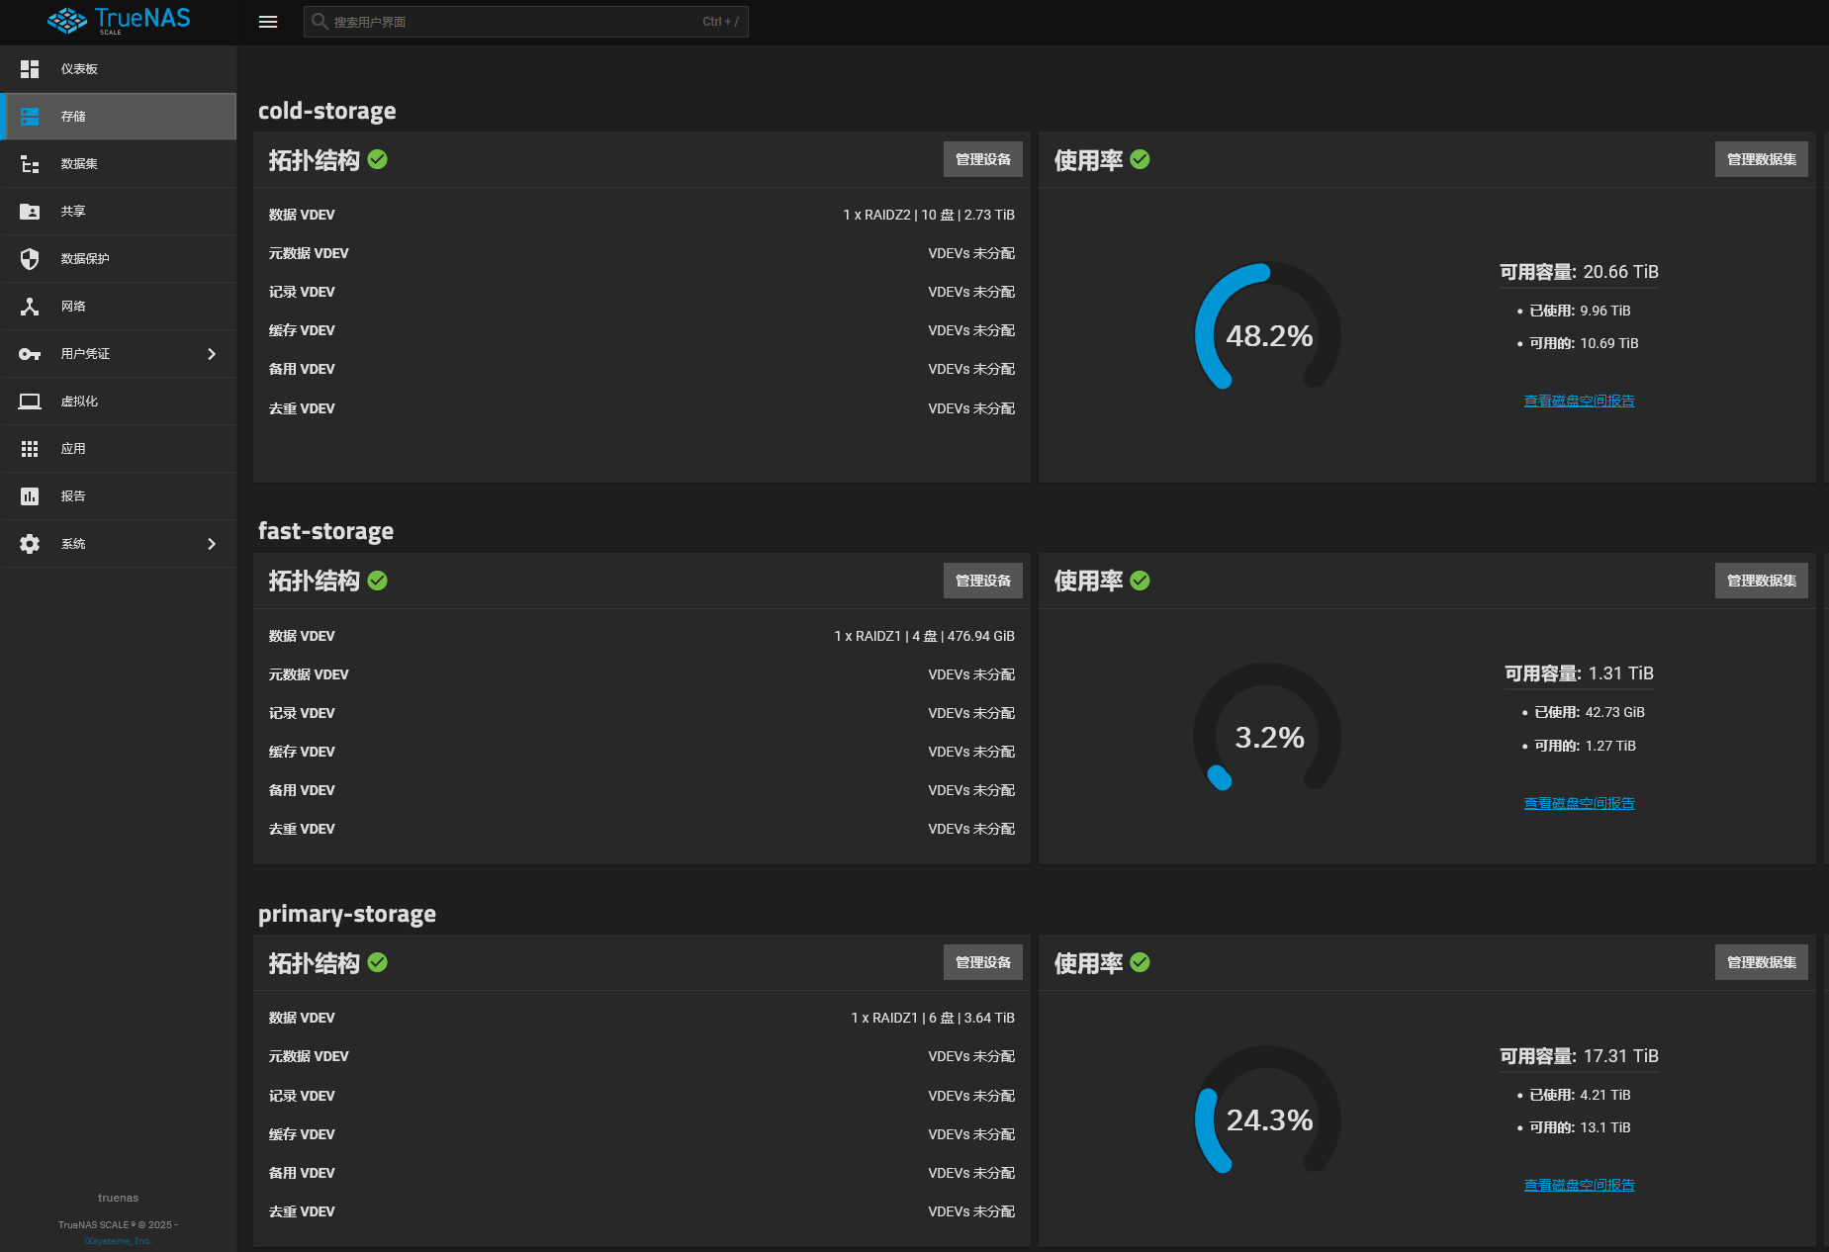The height and width of the screenshot is (1252, 1829).
Task: Click the TrueNAS SCALE logo
Action: 119,21
